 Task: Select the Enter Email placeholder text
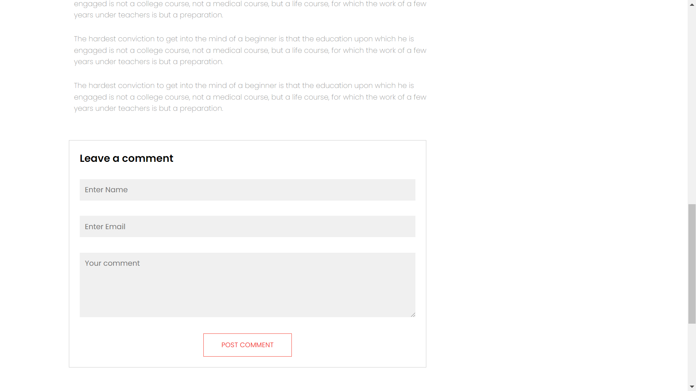click(x=105, y=226)
